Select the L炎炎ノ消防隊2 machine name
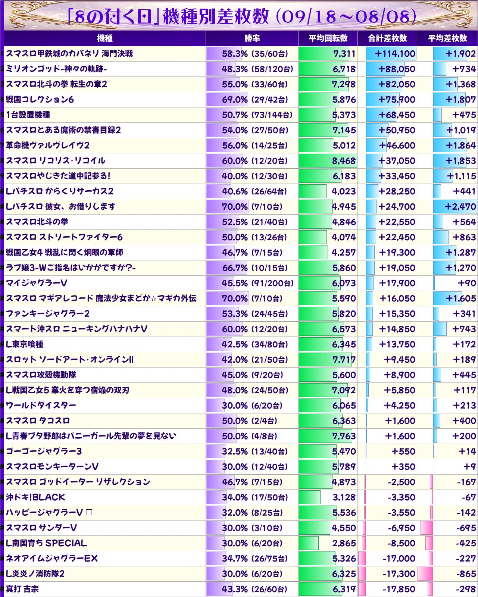 [x=35, y=574]
